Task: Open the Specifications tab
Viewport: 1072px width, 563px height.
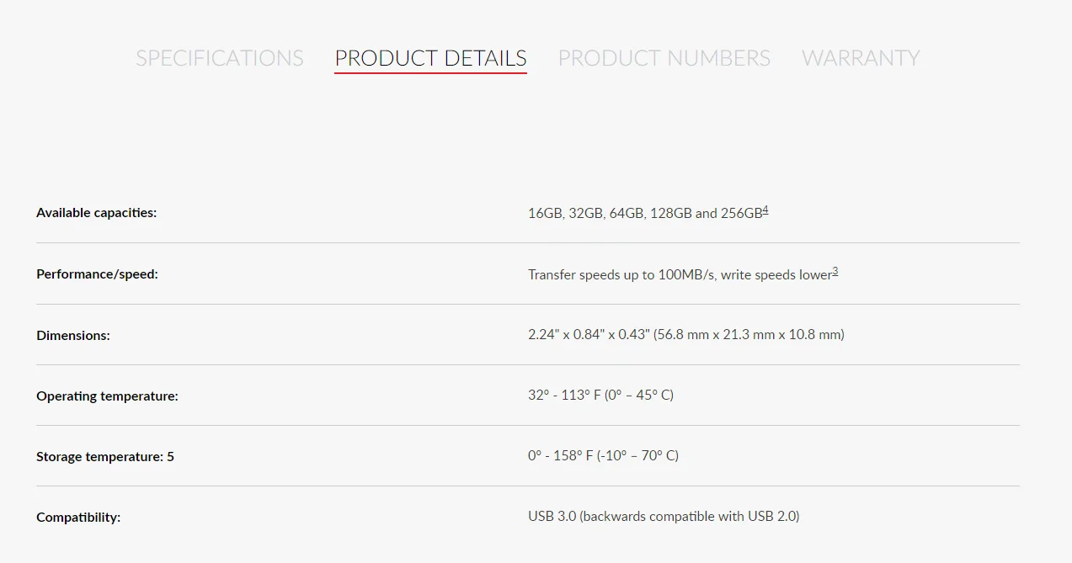Action: 220,58
